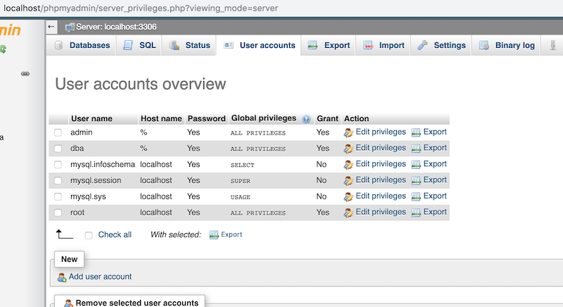The width and height of the screenshot is (563, 307).
Task: Click the root user name cell
Action: [77, 213]
